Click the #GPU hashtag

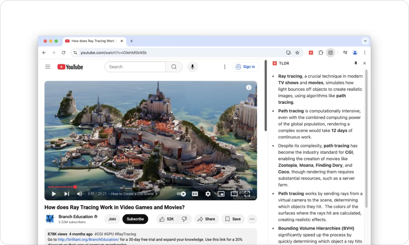point(109,234)
